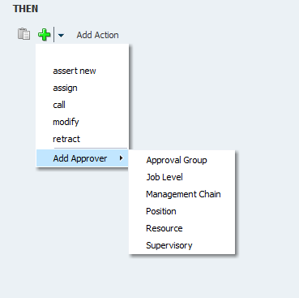Click the clipboard paste icon

point(23,34)
